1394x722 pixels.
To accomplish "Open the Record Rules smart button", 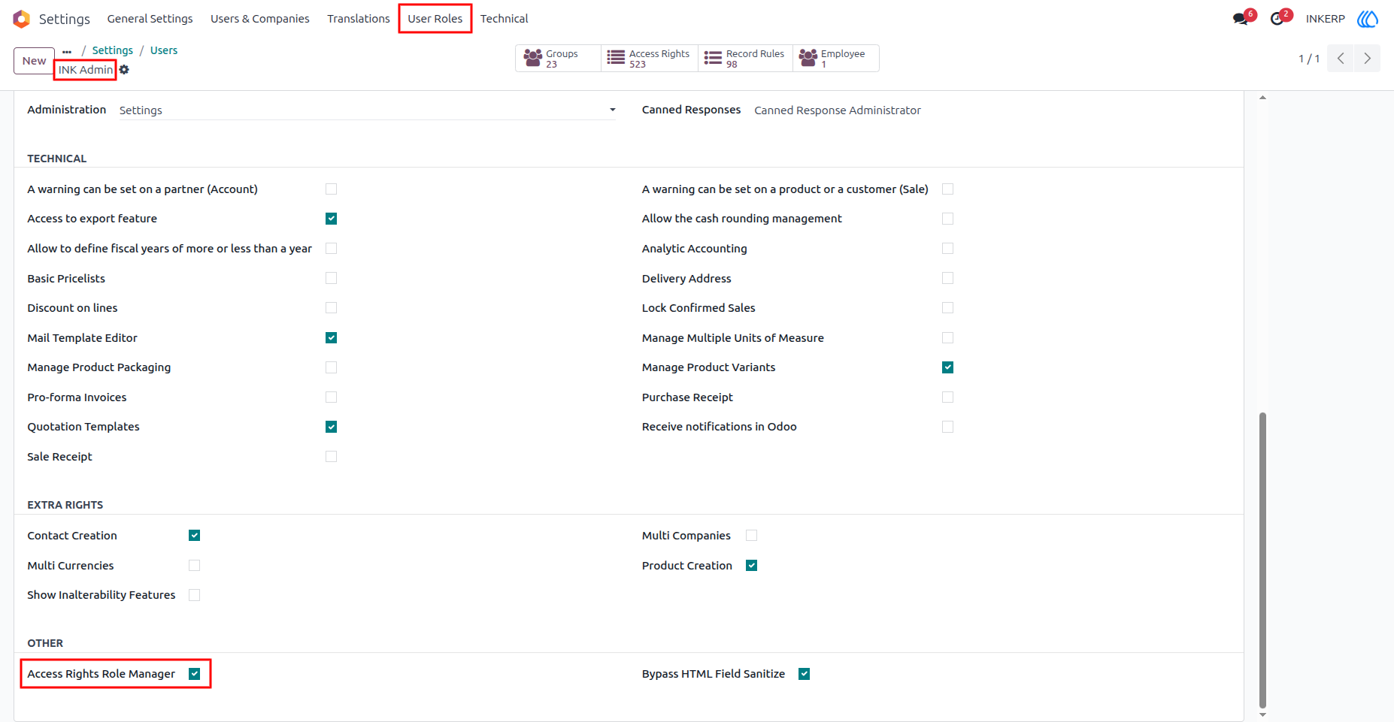I will tap(745, 59).
